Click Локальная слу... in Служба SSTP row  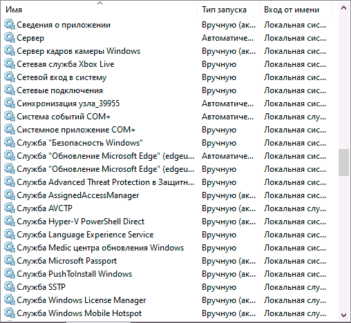point(295,287)
